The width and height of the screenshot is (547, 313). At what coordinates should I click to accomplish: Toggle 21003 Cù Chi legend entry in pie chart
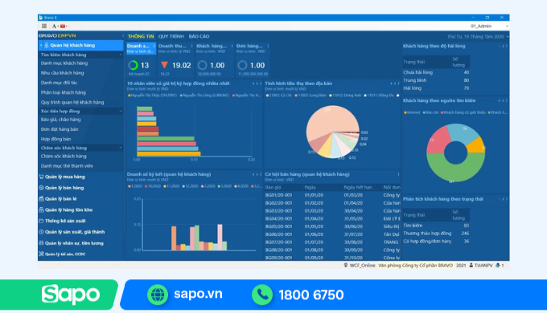279,96
